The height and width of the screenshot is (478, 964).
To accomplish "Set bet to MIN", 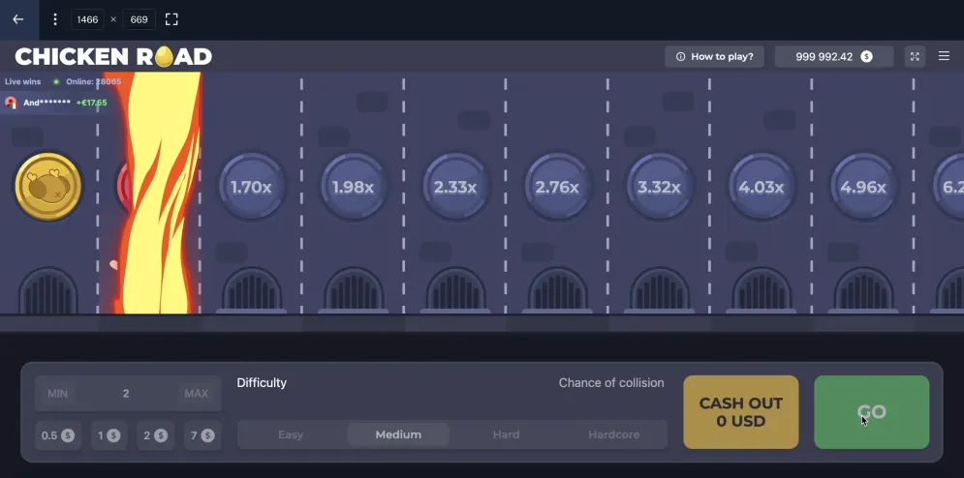I will click(58, 393).
